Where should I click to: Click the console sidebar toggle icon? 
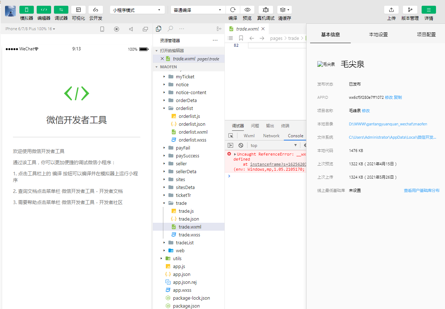pyautogui.click(x=231, y=146)
